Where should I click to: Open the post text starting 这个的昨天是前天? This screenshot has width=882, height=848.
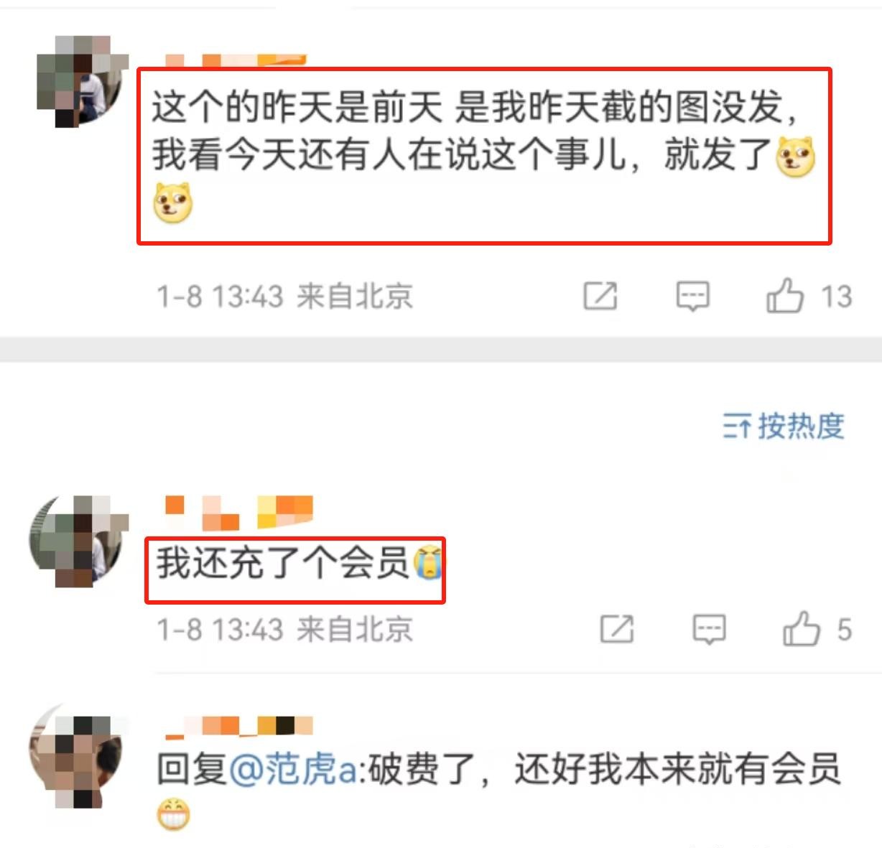tap(483, 157)
